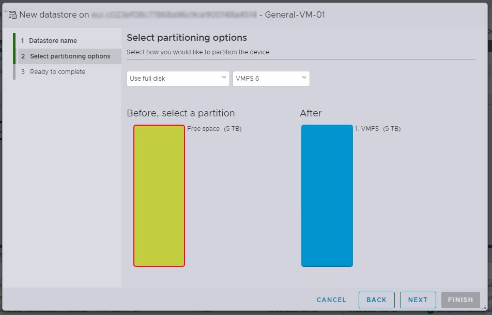Screen dimensions: 492x315
Task: Click the 'Free space (5 TB)' label
Action: click(x=214, y=129)
